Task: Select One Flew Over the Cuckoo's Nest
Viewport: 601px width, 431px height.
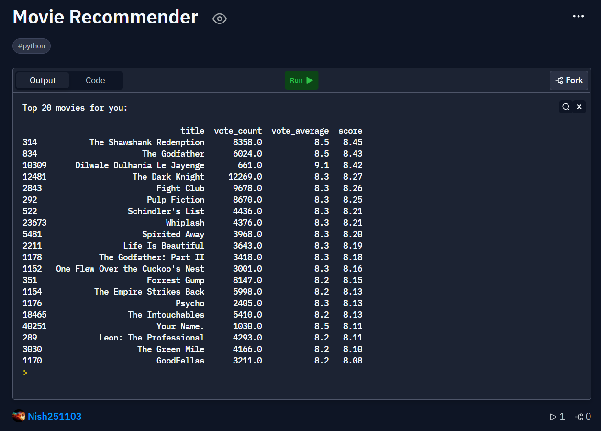Action: pyautogui.click(x=130, y=269)
